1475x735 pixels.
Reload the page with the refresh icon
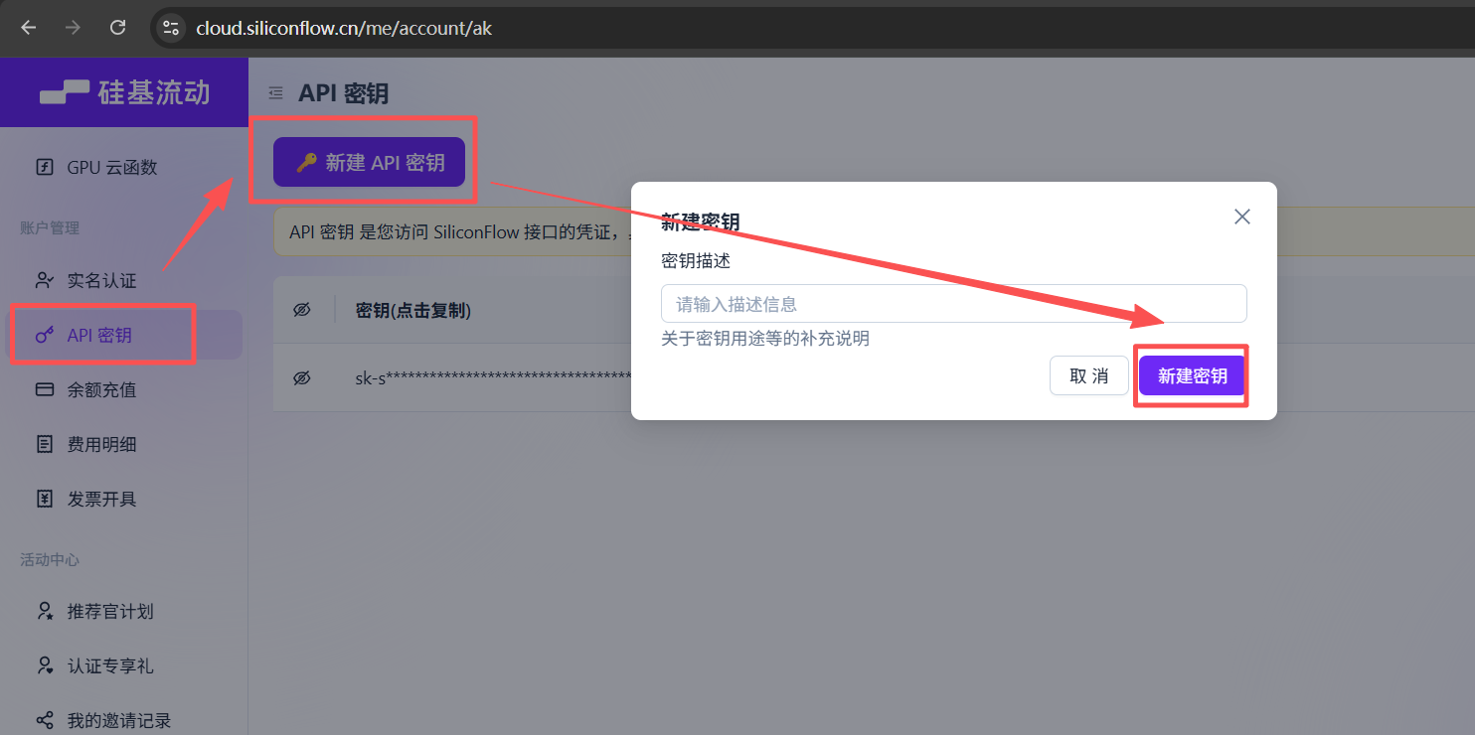117,28
